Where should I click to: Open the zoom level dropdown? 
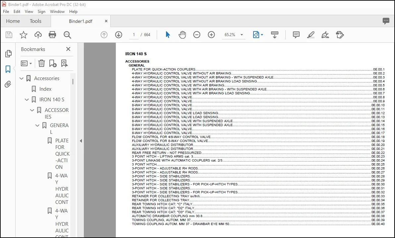[242, 35]
